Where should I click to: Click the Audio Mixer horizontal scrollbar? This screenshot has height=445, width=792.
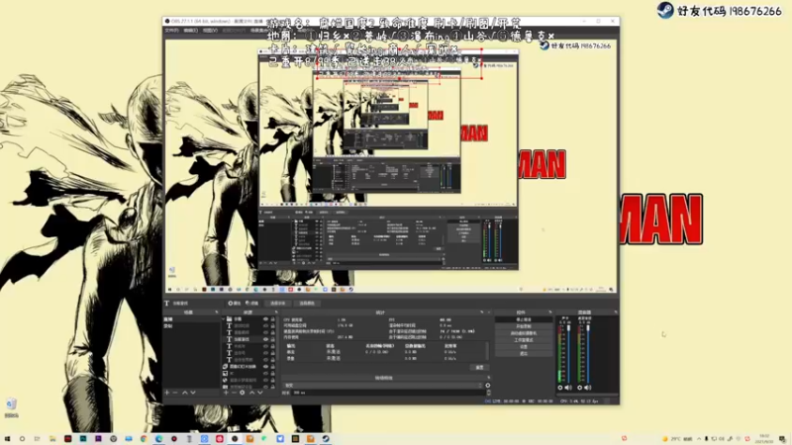(586, 395)
